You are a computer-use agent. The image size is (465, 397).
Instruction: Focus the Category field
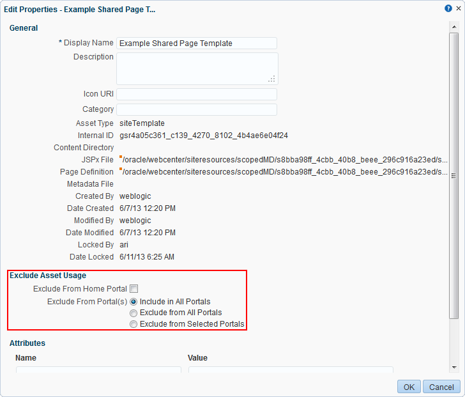point(197,109)
